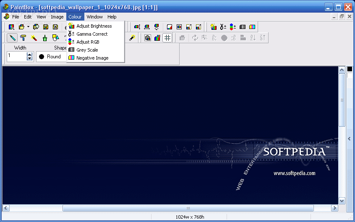Click the toolbar Adjust RGB icon
Screen dimensions: 355x222
click(x=233, y=27)
